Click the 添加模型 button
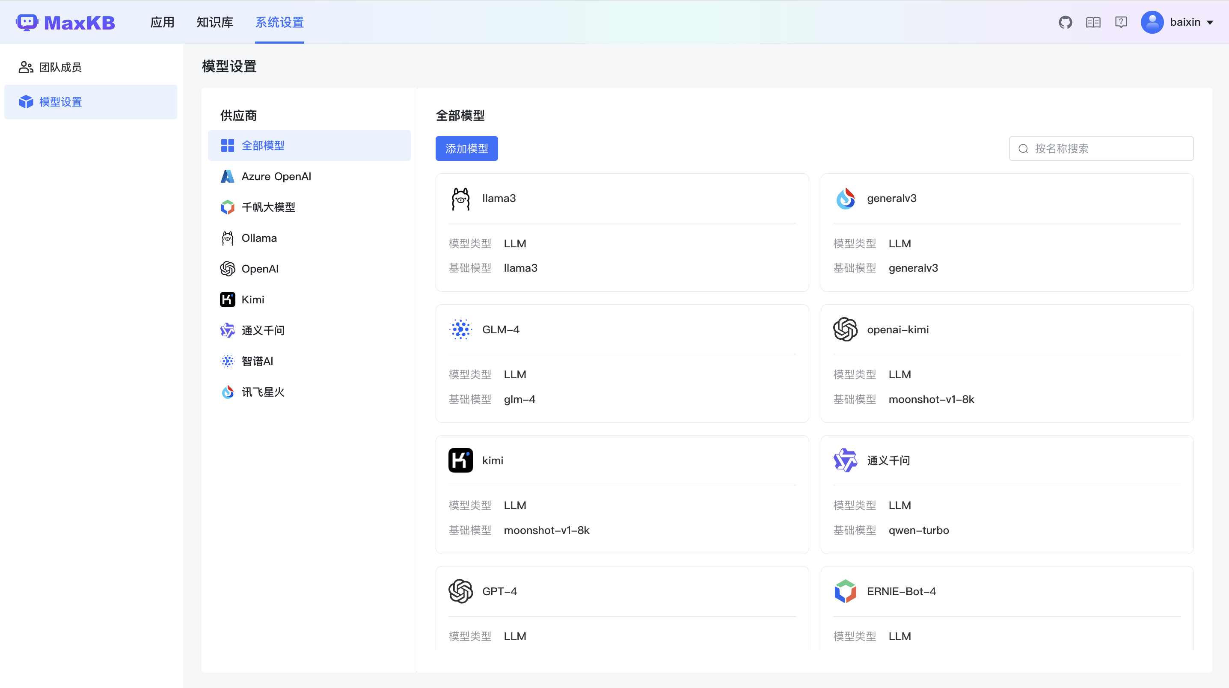Viewport: 1229px width, 688px height. (x=466, y=148)
